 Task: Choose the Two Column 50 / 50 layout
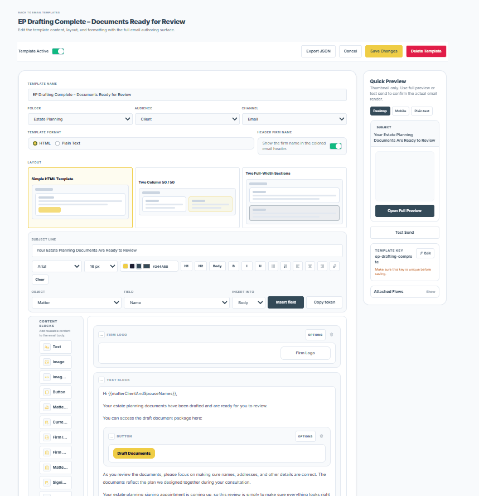187,198
